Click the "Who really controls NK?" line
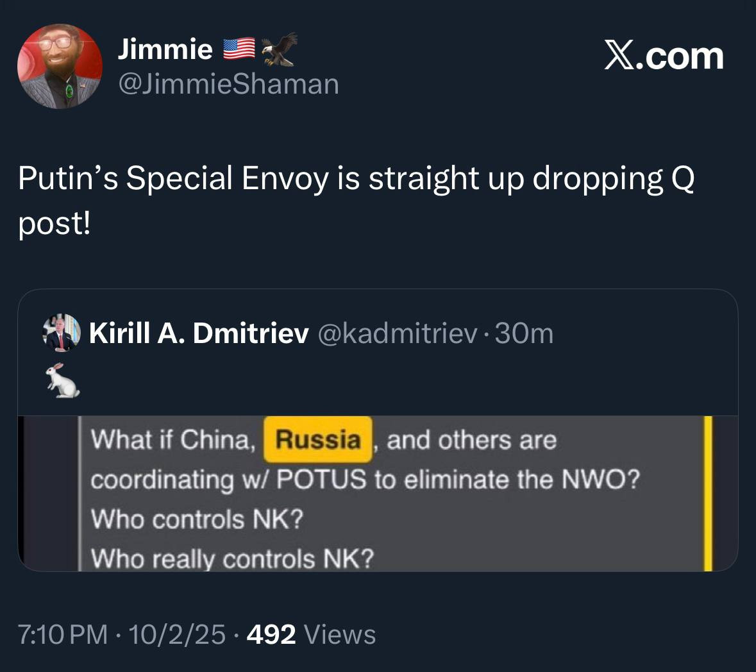 pos(231,559)
